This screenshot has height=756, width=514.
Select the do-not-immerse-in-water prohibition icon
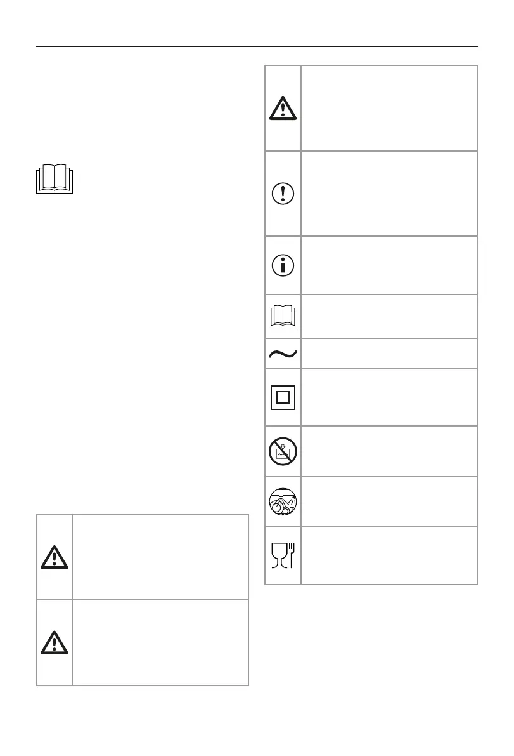coord(283,451)
